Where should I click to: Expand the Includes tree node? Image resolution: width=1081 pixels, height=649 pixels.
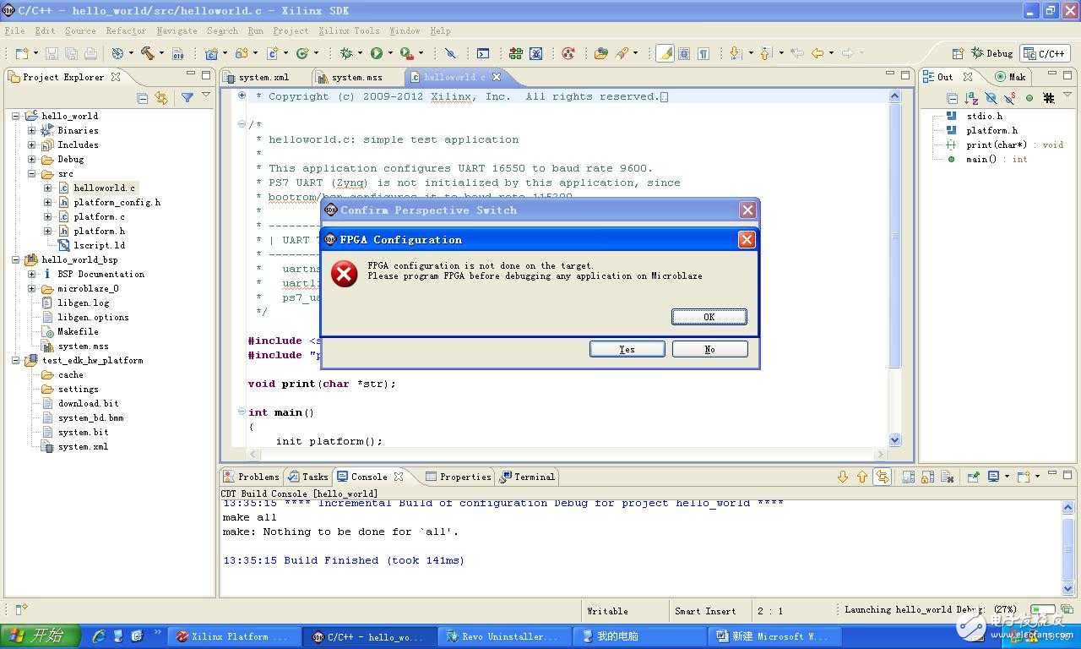[32, 145]
